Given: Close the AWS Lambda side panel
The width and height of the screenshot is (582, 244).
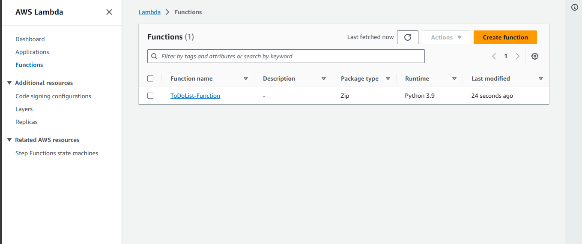Looking at the screenshot, I should tap(109, 12).
